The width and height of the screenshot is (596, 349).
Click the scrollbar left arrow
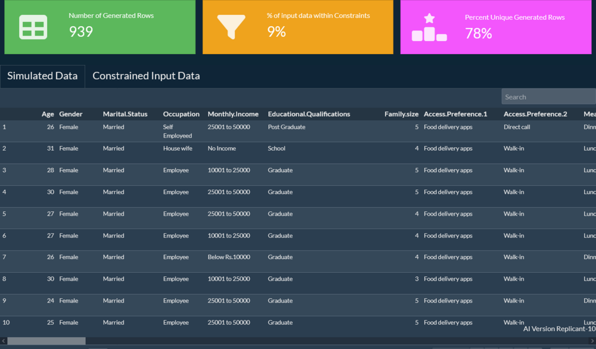coord(4,341)
